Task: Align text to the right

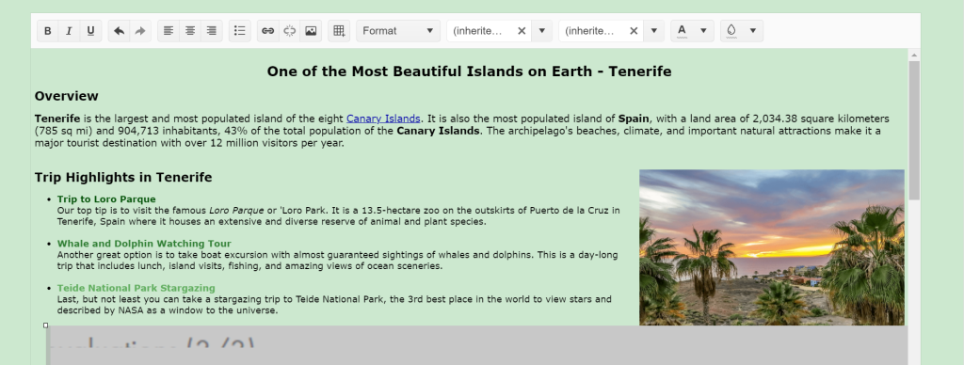Action: point(212,31)
